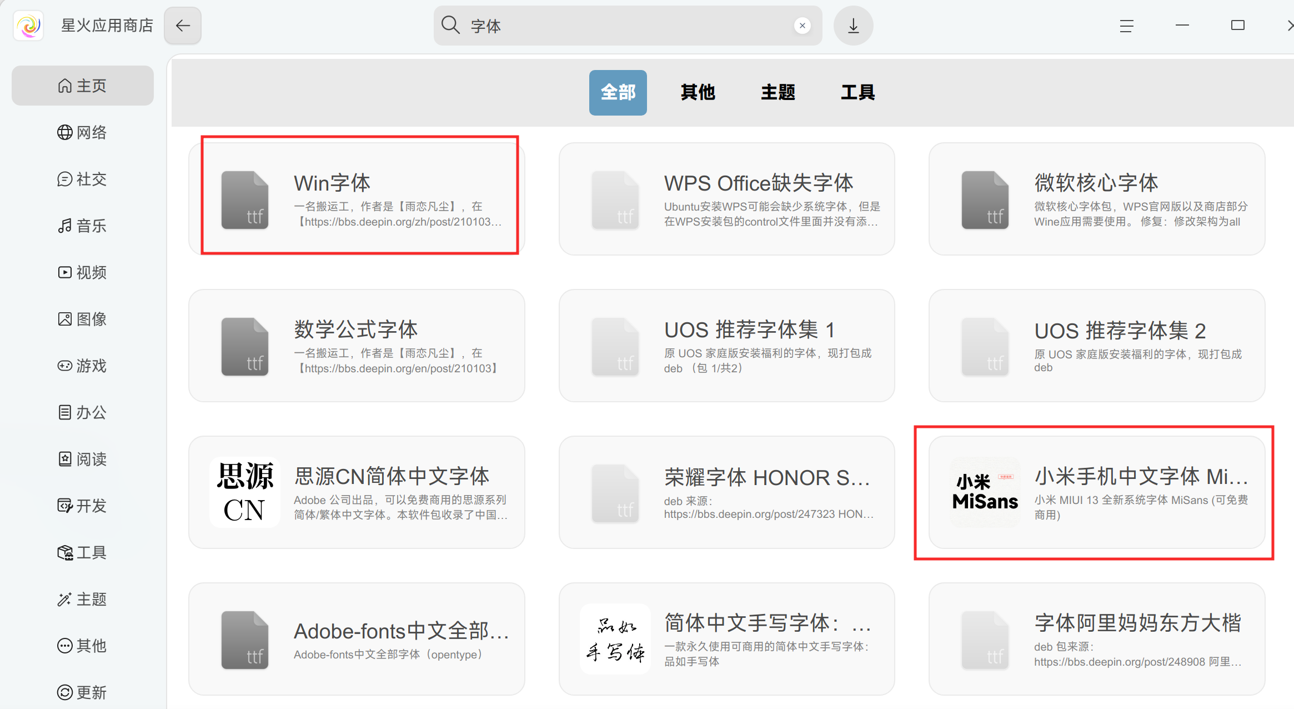1294x709 pixels.
Task: Open the 网络 network category
Action: pos(83,132)
